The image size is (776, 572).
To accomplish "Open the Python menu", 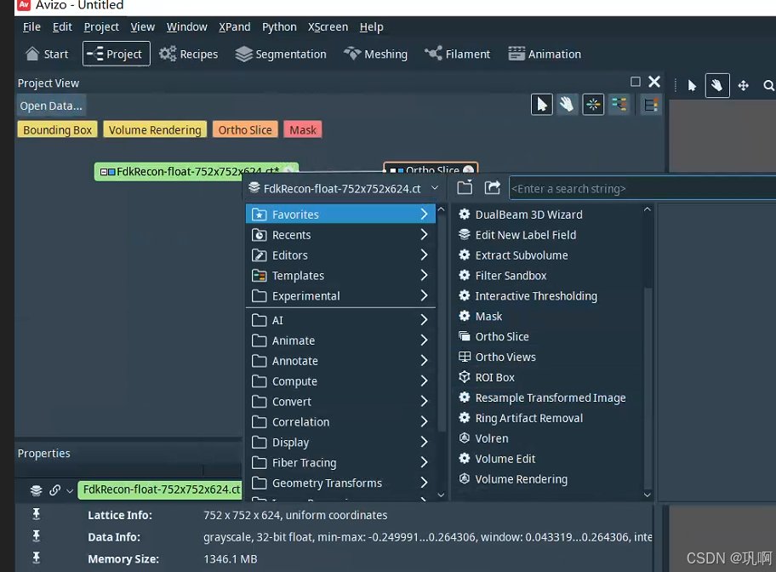I will 279,27.
